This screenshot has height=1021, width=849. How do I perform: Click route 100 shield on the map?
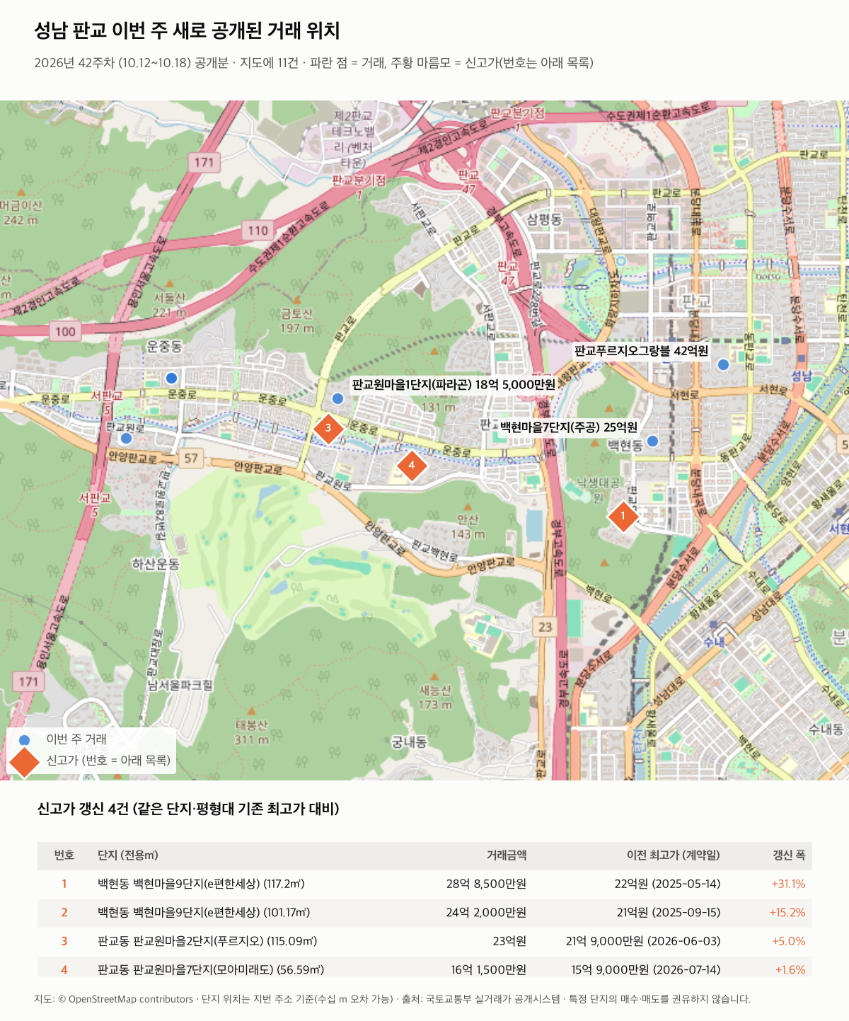[x=65, y=331]
